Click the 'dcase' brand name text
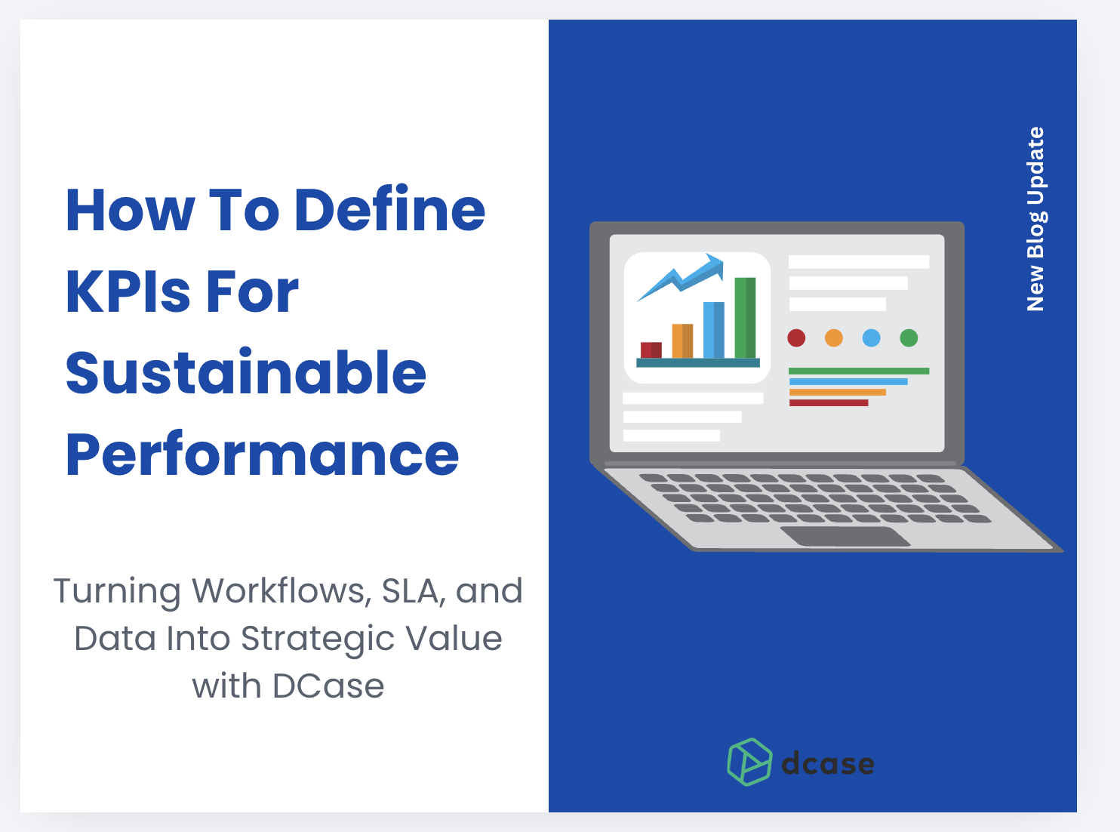The height and width of the screenshot is (832, 1120). click(828, 763)
